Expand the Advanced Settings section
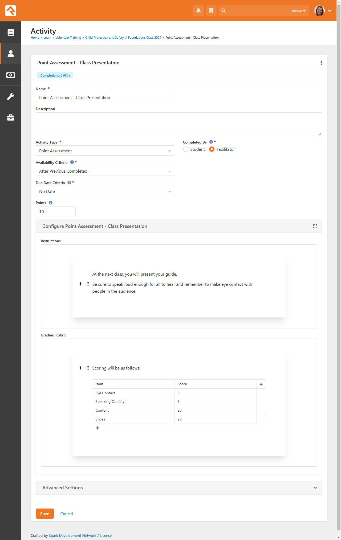 [x=179, y=488]
